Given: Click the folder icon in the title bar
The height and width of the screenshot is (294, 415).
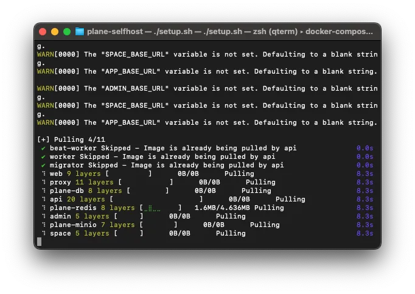Looking at the screenshot, I should tap(79, 31).
